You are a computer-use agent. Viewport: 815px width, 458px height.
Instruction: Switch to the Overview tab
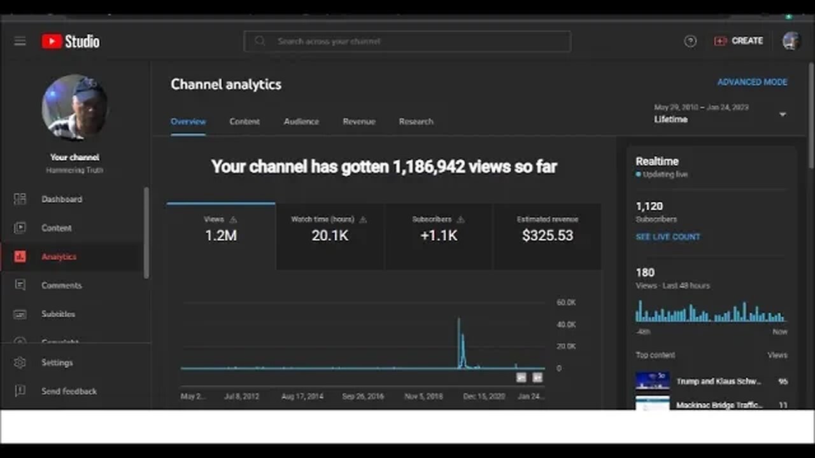click(188, 121)
